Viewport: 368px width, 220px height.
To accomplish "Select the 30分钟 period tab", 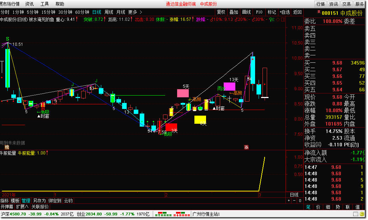I will (65, 12).
